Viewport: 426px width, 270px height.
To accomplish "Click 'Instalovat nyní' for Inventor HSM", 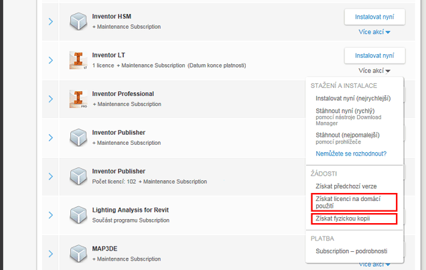I will pyautogui.click(x=374, y=17).
